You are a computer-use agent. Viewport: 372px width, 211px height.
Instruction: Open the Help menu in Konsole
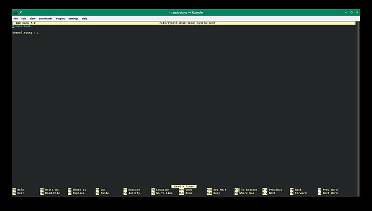click(85, 18)
